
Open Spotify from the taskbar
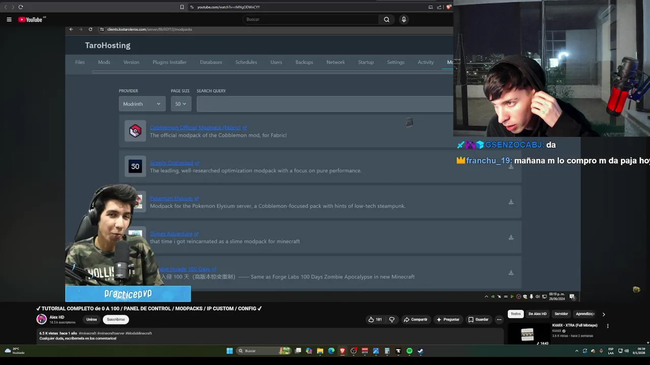[409, 351]
